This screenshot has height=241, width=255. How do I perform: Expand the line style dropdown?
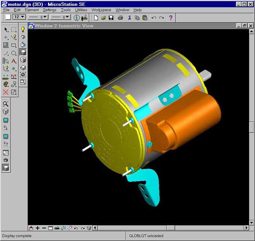[x=39, y=17]
